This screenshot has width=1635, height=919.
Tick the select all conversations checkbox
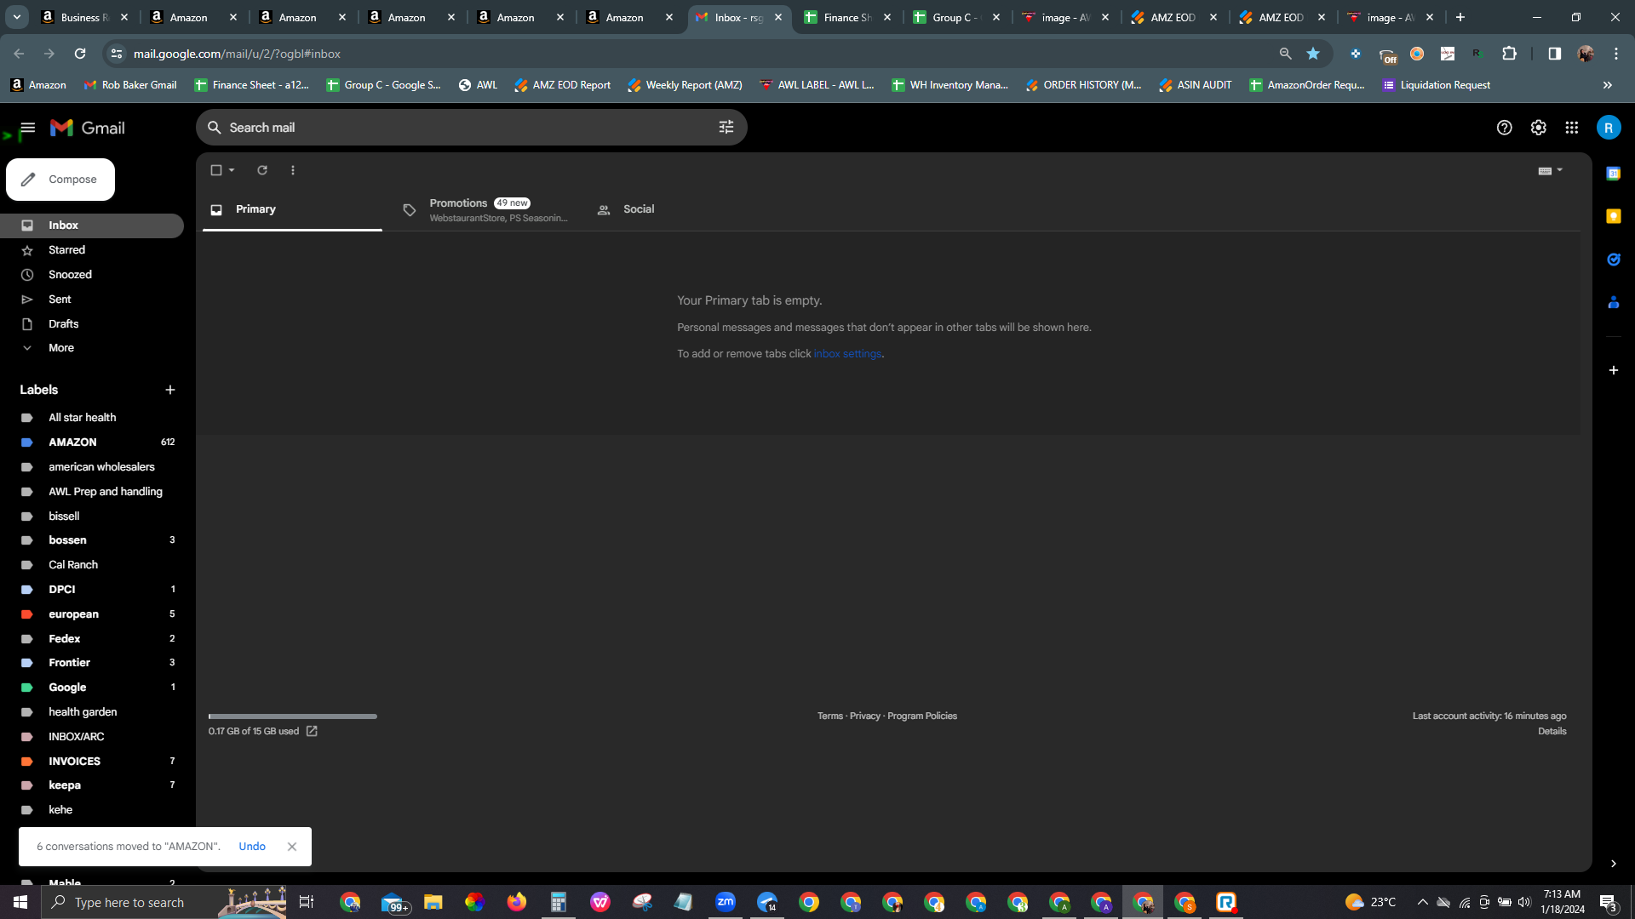[x=216, y=170]
